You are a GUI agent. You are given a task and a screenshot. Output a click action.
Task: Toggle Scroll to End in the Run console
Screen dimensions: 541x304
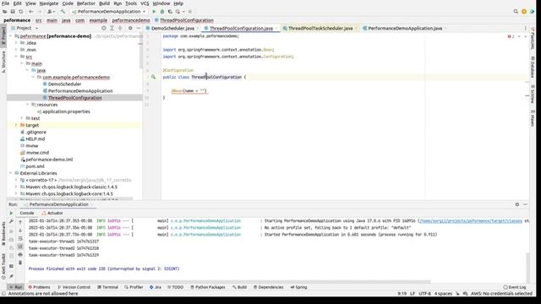coord(20,247)
